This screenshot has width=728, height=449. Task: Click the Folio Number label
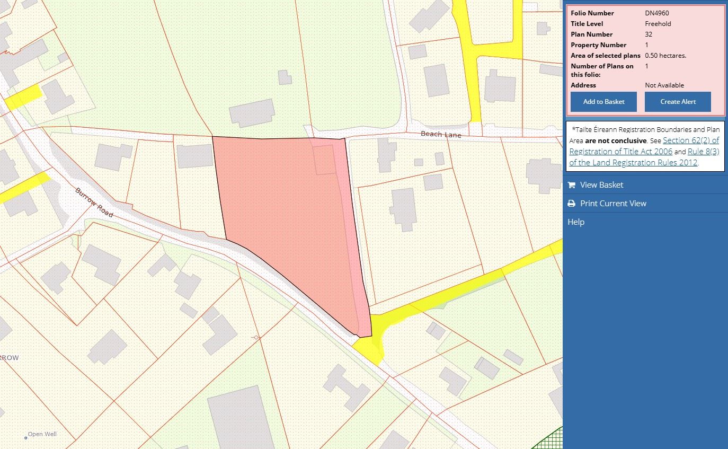tap(592, 13)
